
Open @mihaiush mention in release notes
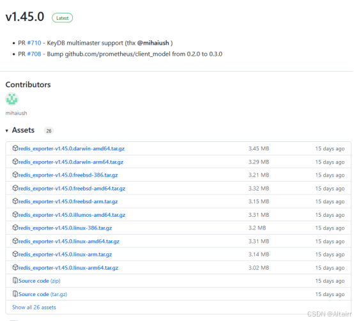[x=153, y=43]
